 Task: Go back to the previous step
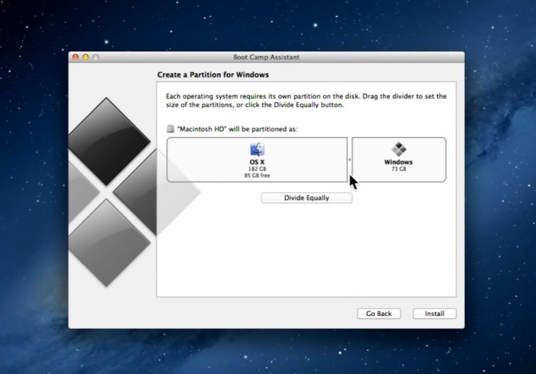pos(379,313)
